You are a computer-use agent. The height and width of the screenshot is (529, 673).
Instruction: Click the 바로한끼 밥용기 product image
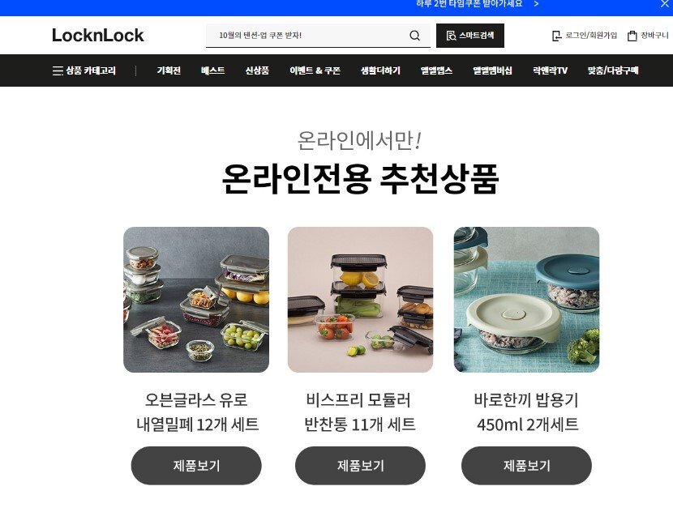pos(526,300)
